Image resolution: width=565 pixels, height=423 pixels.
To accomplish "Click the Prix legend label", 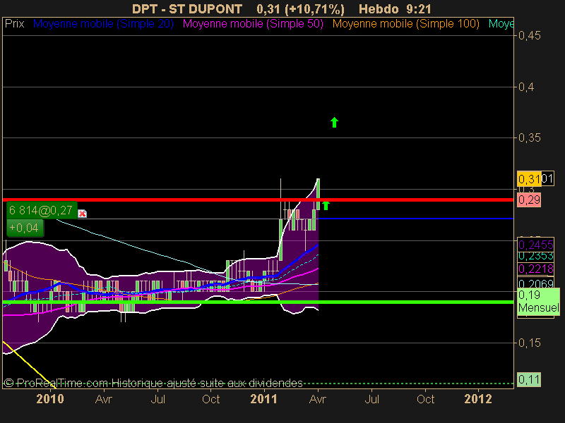I will 14,24.
